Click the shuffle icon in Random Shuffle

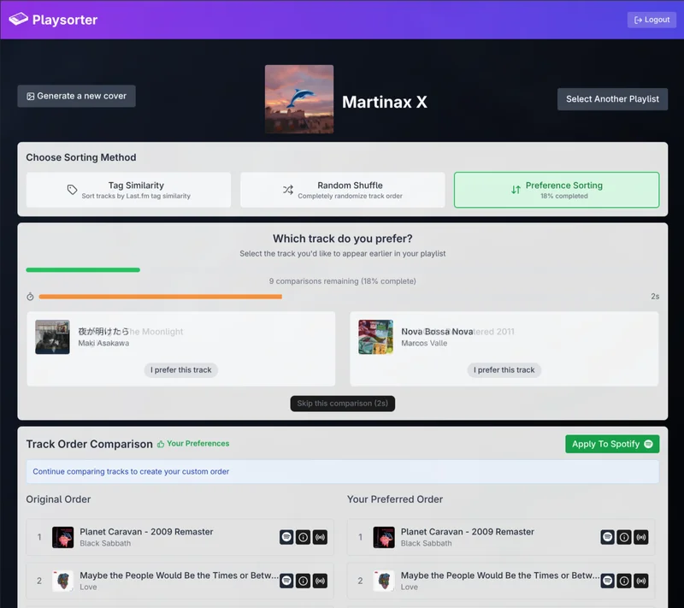click(x=288, y=190)
